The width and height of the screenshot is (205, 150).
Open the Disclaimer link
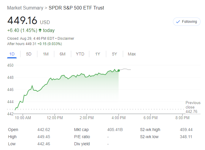(x=66, y=39)
